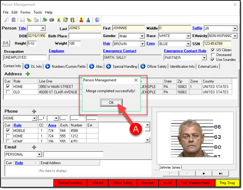This screenshot has width=243, height=190.
Task: Add a new phone with plus icon
Action: click(34, 111)
